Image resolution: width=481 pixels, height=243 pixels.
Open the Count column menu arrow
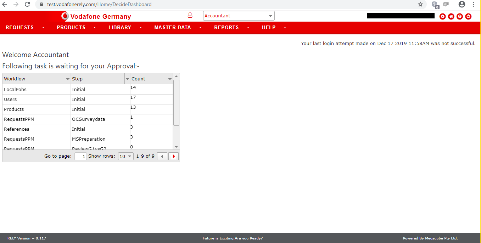(x=170, y=79)
